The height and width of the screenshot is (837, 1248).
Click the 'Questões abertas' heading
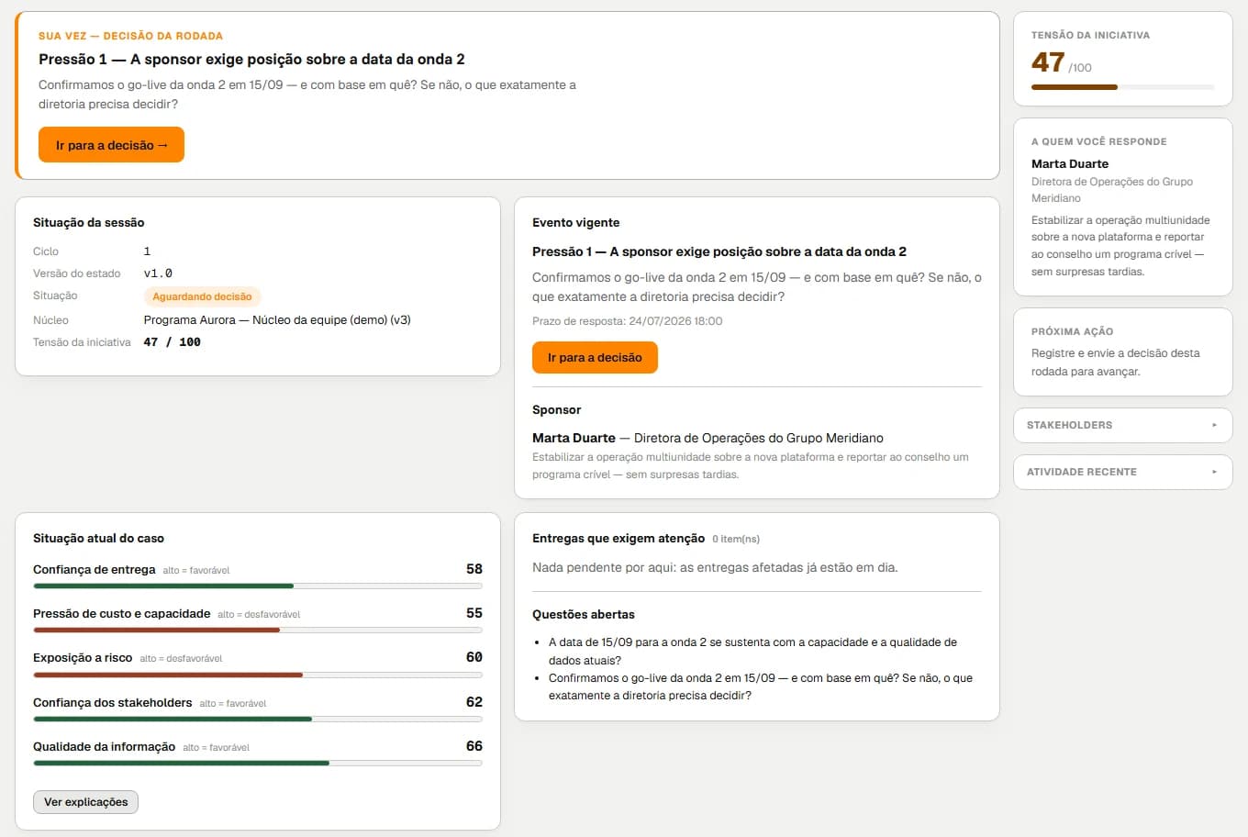coord(584,614)
